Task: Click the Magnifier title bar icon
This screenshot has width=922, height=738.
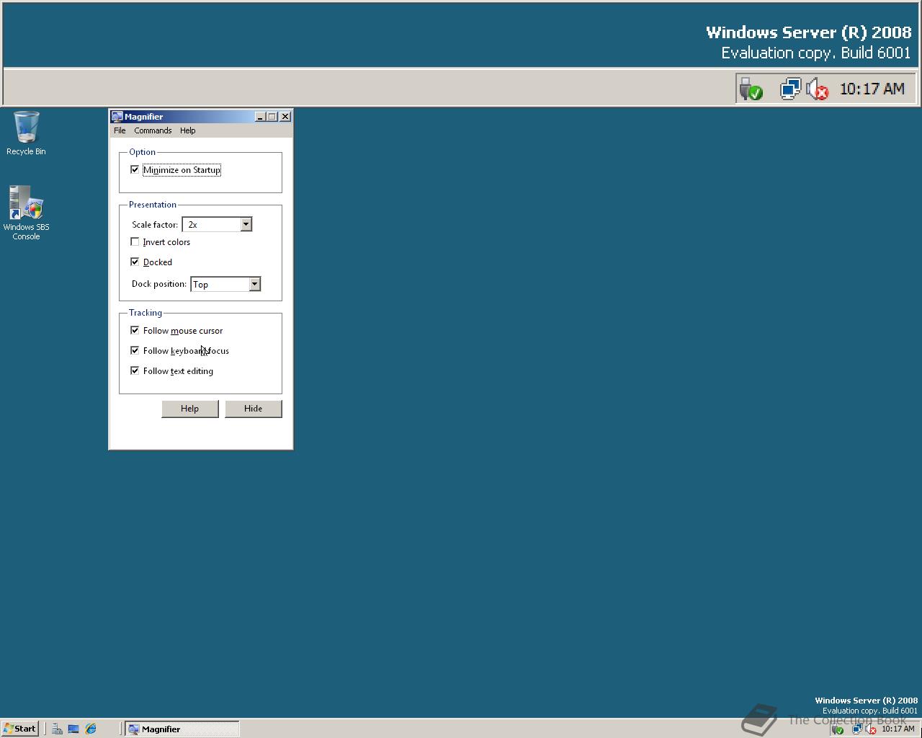Action: click(x=117, y=116)
